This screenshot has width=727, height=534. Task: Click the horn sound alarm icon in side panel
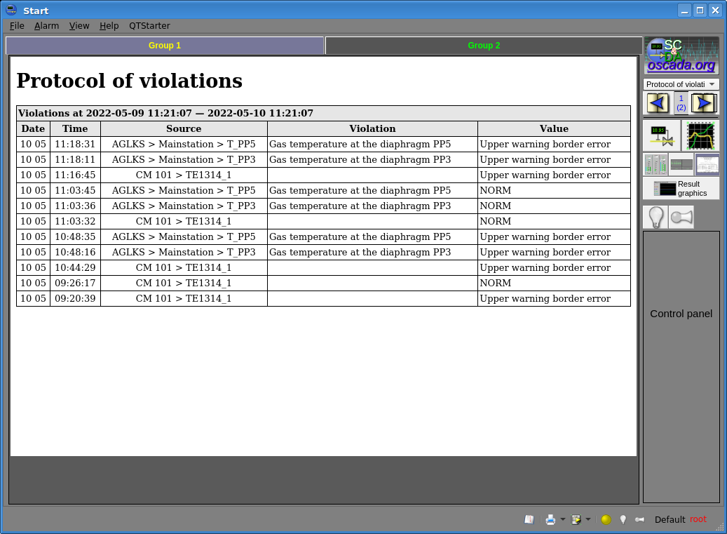681,218
